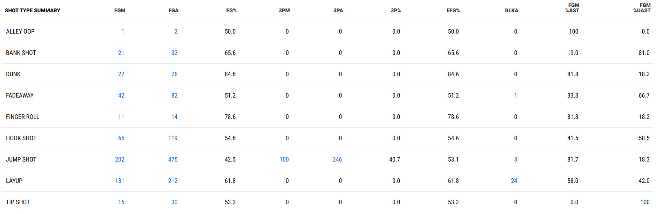Open Jump Shot blocked attempts link 8
656x214 pixels.
click(515, 159)
